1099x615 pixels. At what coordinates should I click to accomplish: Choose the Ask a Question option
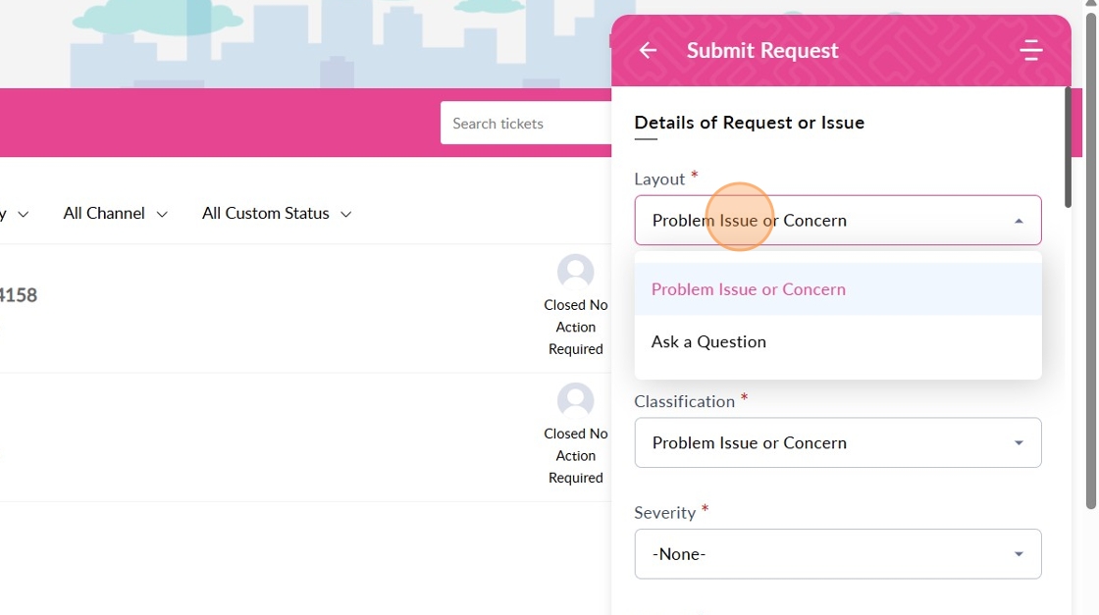pos(708,342)
